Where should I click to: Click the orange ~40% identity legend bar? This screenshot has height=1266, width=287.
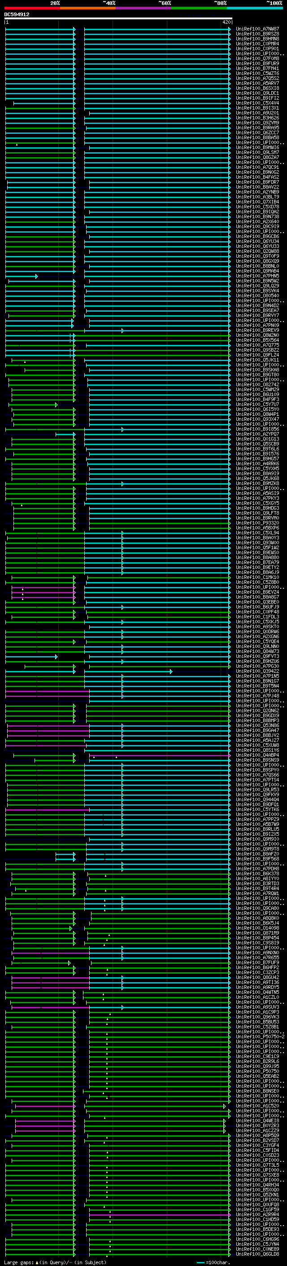tap(88, 8)
